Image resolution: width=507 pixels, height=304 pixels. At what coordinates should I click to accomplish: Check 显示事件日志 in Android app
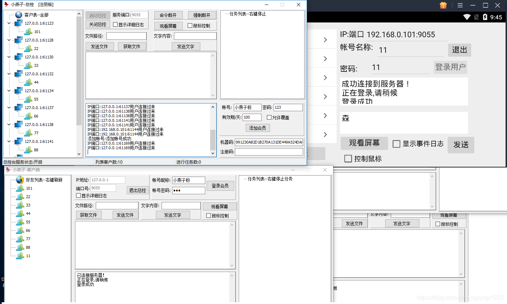[396, 144]
